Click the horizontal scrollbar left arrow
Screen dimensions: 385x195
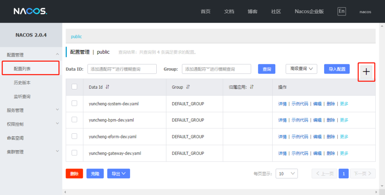click(x=65, y=192)
